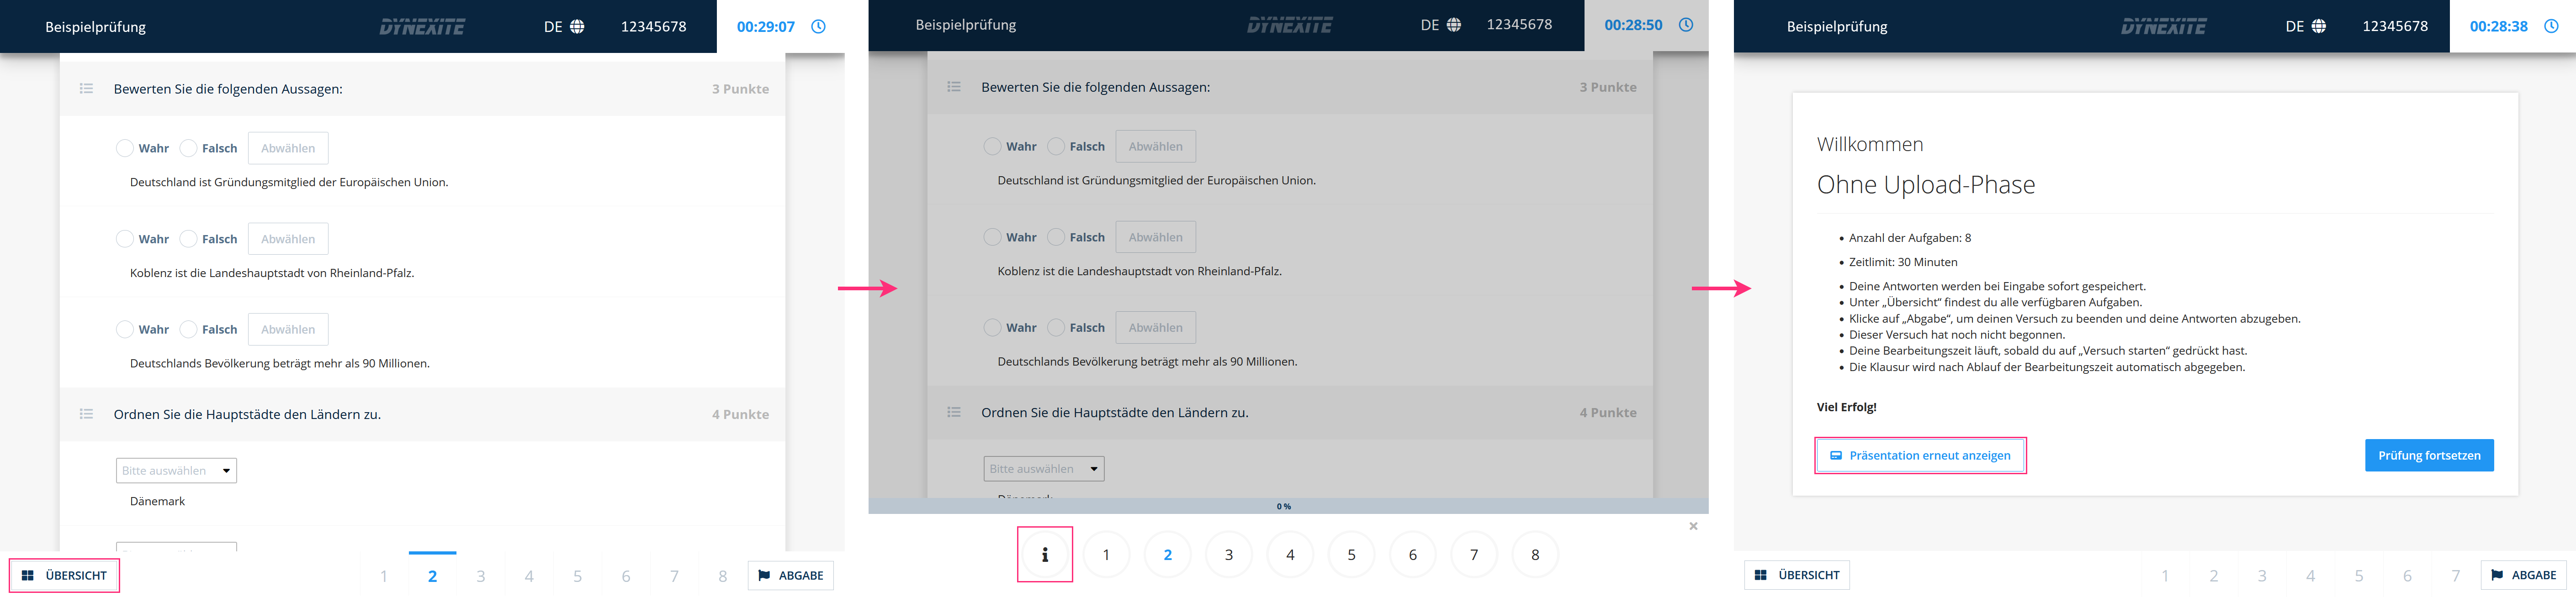
Task: Select Falsch for the Bevölkerung statement, 00:29:07 screen
Action: point(188,330)
